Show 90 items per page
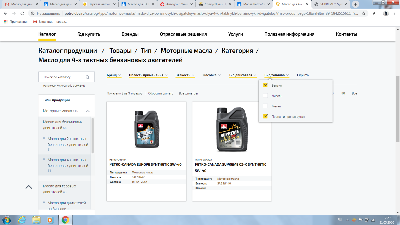400x225 pixels. click(343, 93)
